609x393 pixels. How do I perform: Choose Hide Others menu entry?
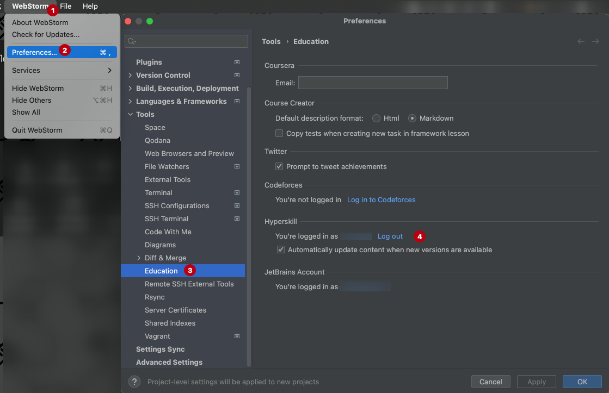coord(61,100)
